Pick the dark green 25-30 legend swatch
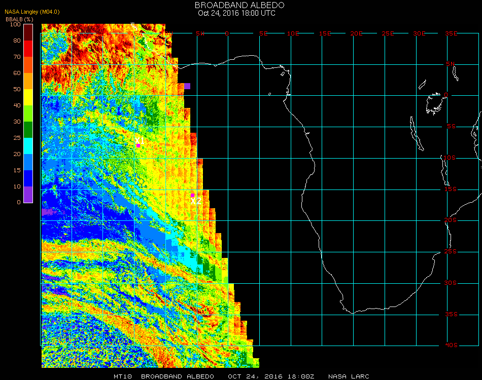 [28, 130]
